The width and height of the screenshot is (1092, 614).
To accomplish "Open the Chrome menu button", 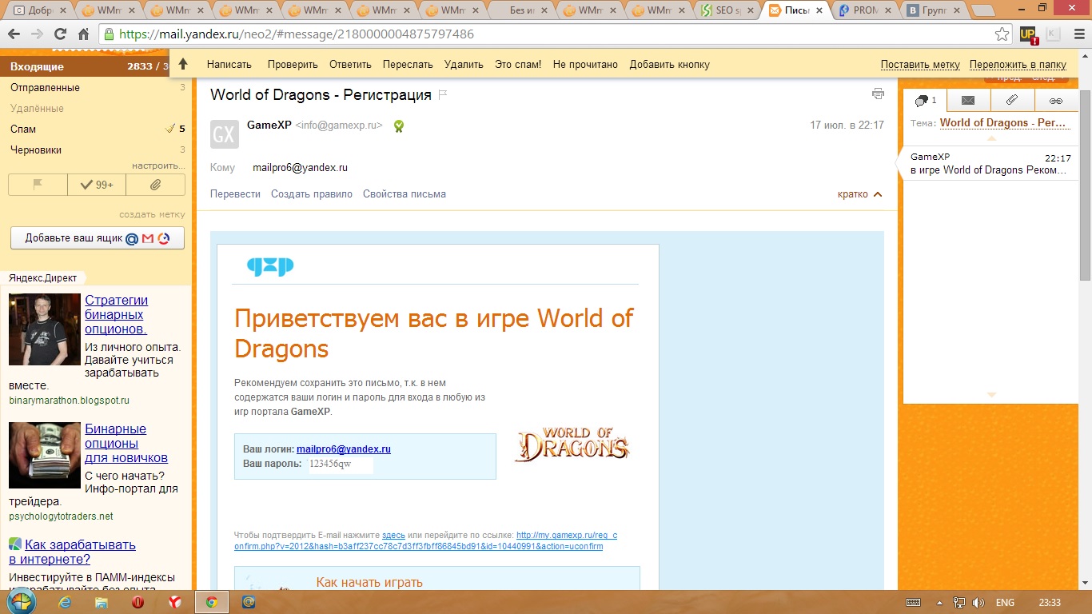I will point(1078,34).
